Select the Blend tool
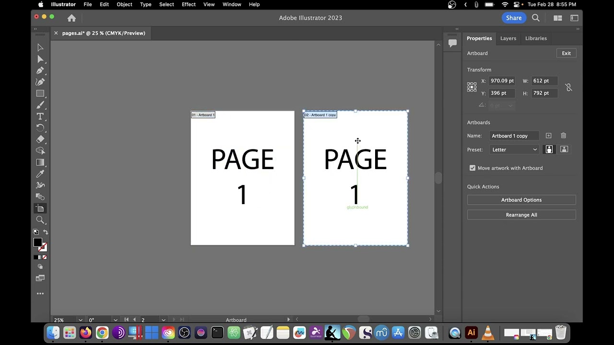614x345 pixels. point(40,197)
